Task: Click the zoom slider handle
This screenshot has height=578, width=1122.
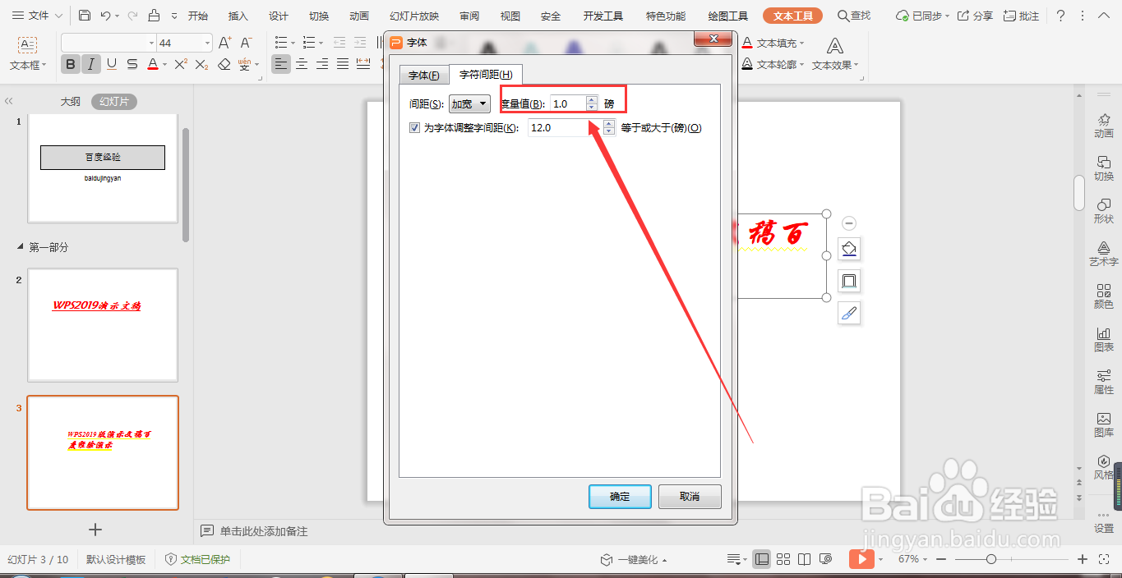Action: (991, 559)
